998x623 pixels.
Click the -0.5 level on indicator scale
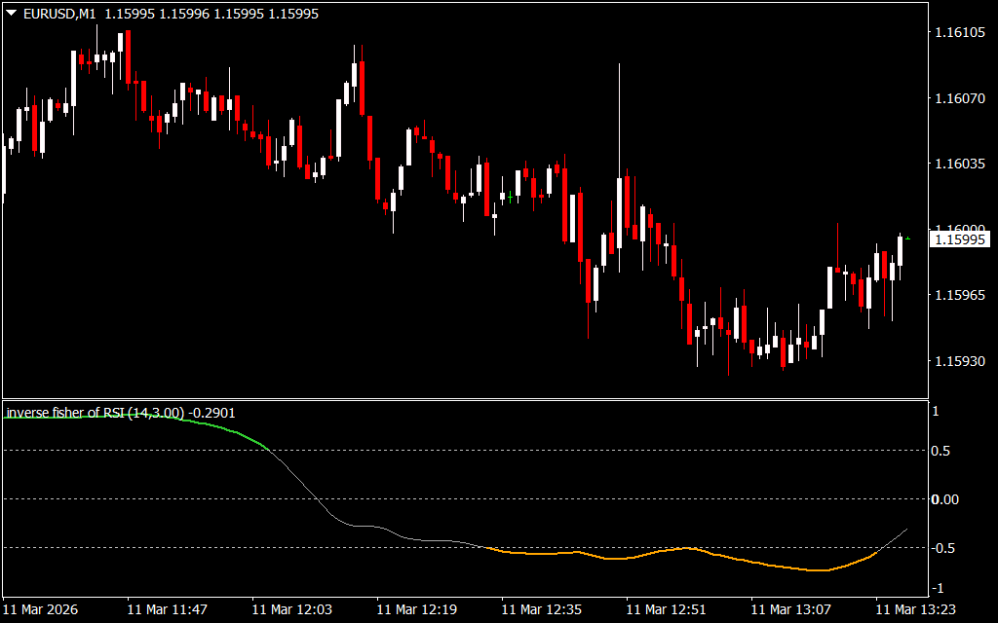(942, 548)
